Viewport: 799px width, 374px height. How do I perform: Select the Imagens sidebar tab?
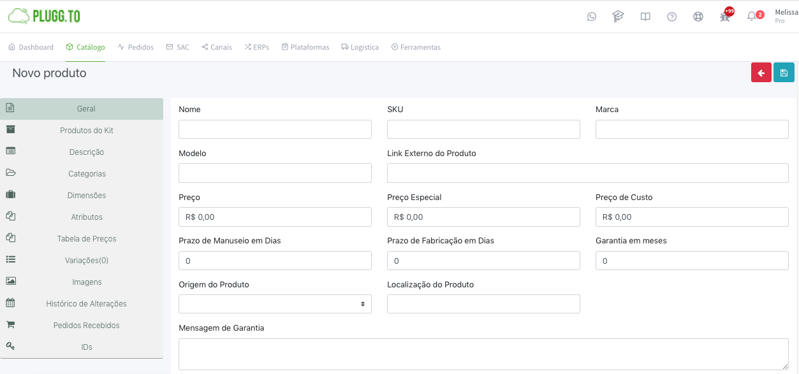[86, 282]
